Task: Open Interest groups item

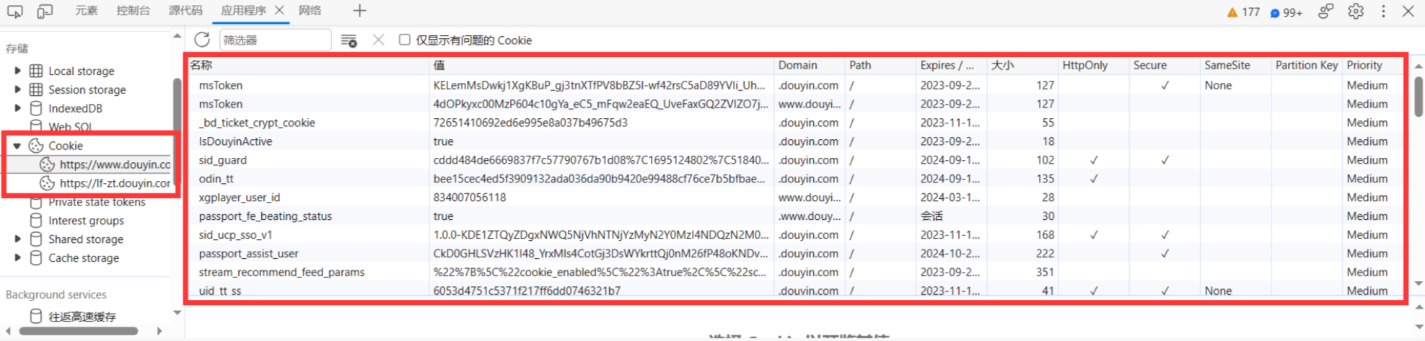Action: 86,221
